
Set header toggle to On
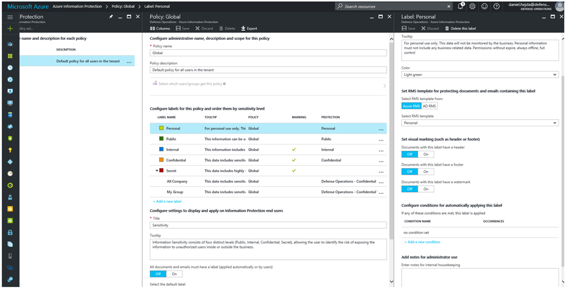coord(426,154)
